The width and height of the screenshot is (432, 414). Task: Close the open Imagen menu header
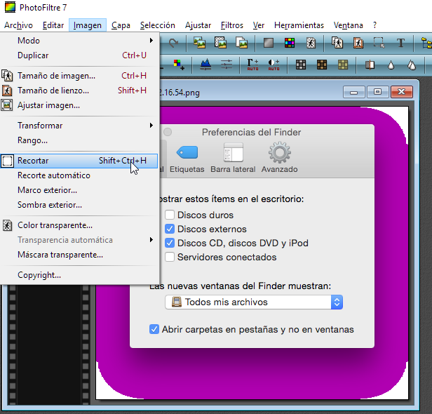click(x=88, y=25)
